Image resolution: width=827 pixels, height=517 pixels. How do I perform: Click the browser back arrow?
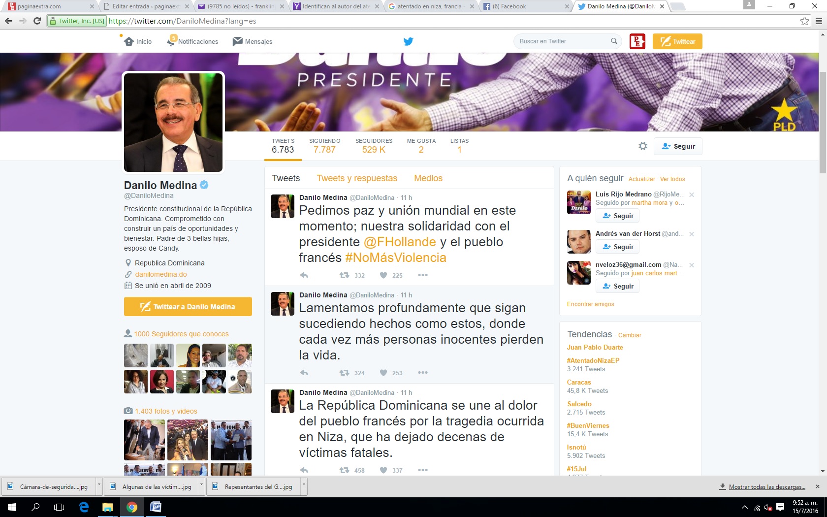[x=8, y=21]
